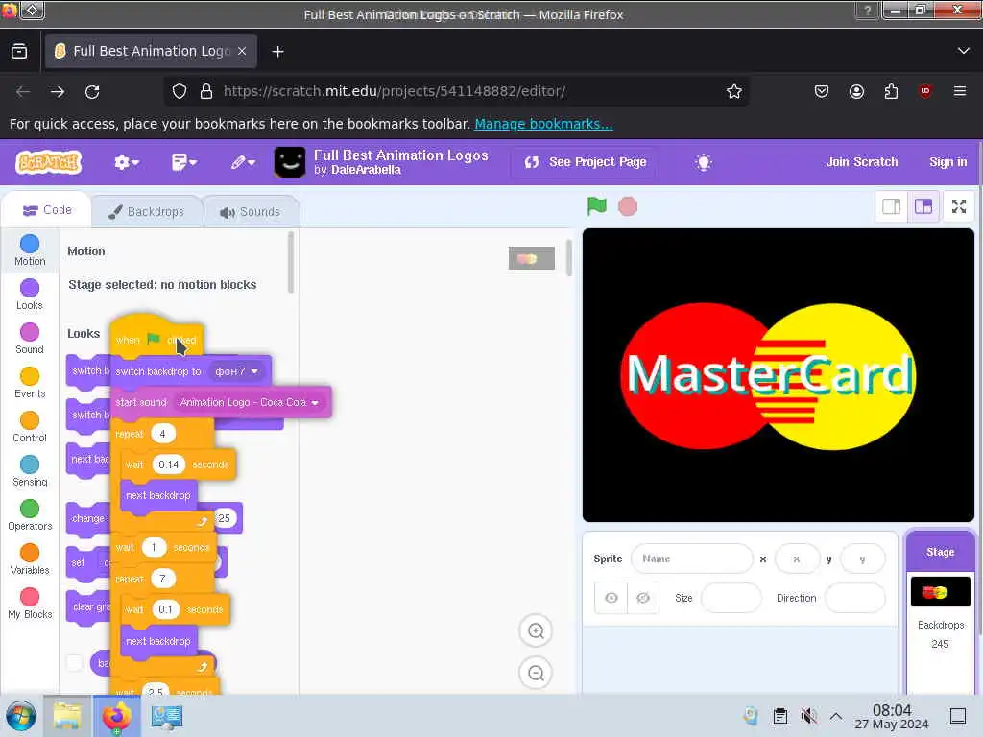This screenshot has height=737, width=983.
Task: Select the Motion block category
Action: [30, 250]
